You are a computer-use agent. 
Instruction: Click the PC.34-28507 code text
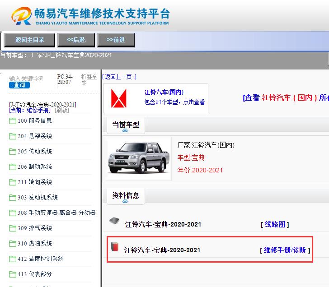65,79
